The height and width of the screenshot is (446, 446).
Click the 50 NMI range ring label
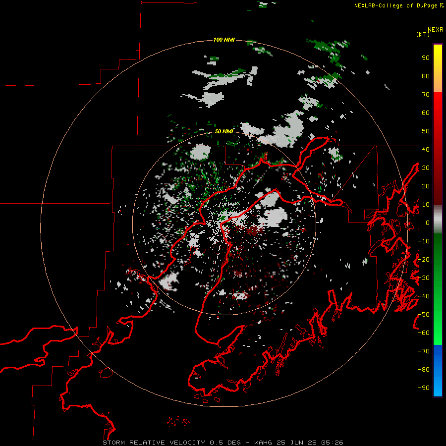[224, 131]
